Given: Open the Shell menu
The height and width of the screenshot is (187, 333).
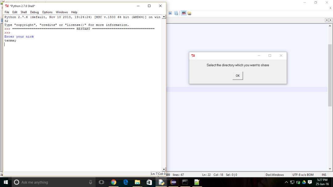Looking at the screenshot, I should pyautogui.click(x=23, y=12).
